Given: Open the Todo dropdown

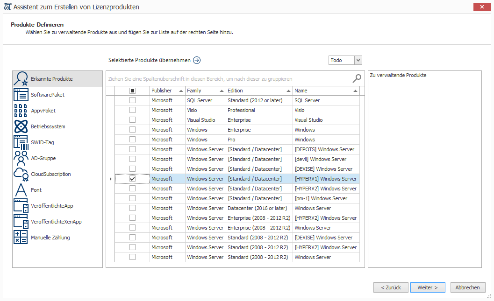Looking at the screenshot, I should tap(358, 60).
